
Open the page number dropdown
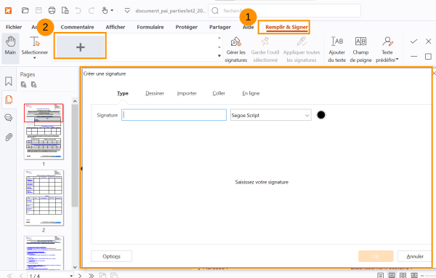pos(71,276)
